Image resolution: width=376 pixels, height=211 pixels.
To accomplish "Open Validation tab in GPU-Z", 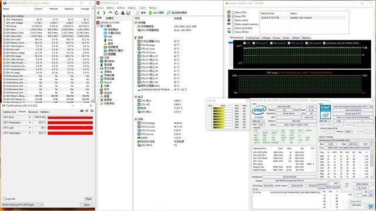I will pos(45,112).
